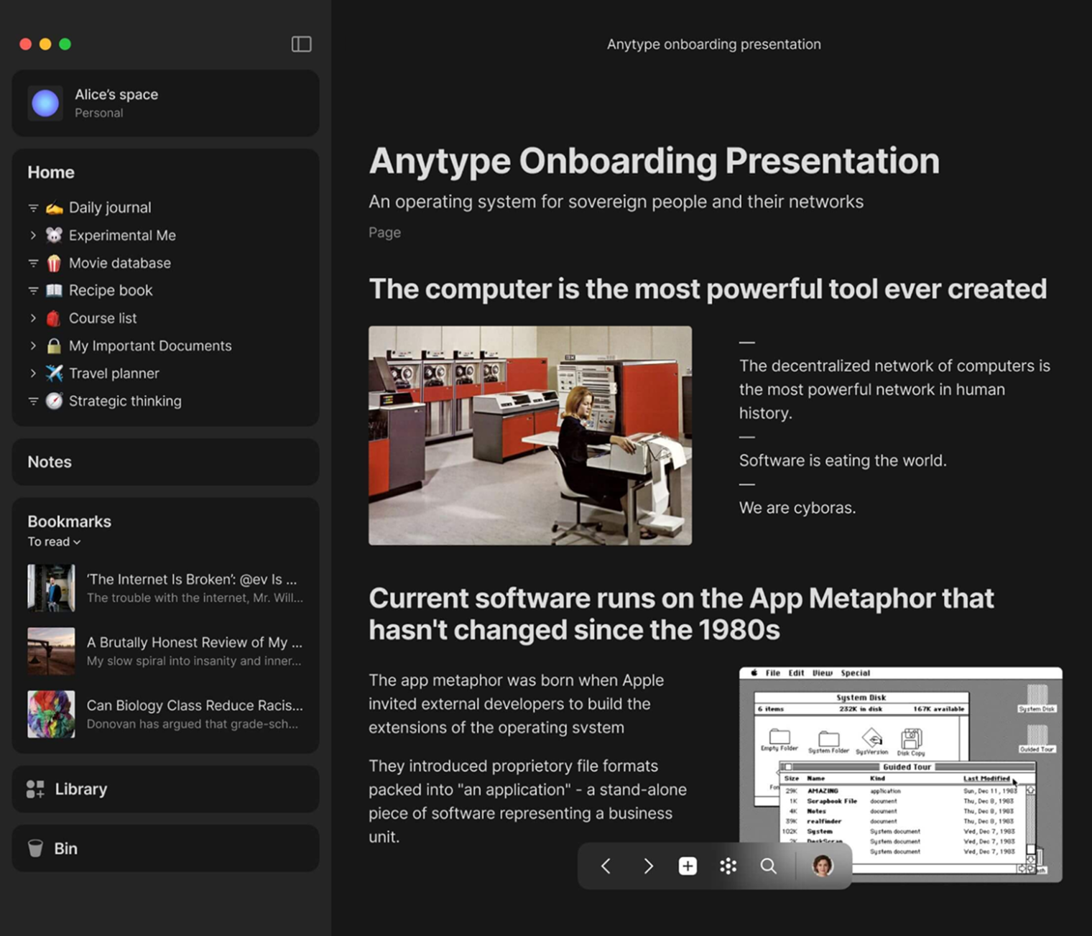Screen dimensions: 1092x936
Task: Expand the Travel planner item
Action: point(33,374)
